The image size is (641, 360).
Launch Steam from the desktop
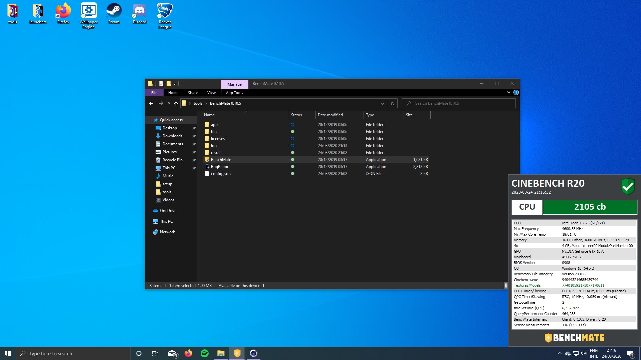114,14
